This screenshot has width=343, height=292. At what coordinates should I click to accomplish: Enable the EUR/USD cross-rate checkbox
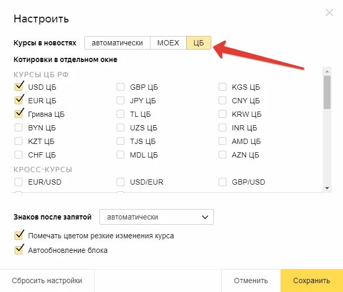[19, 182]
